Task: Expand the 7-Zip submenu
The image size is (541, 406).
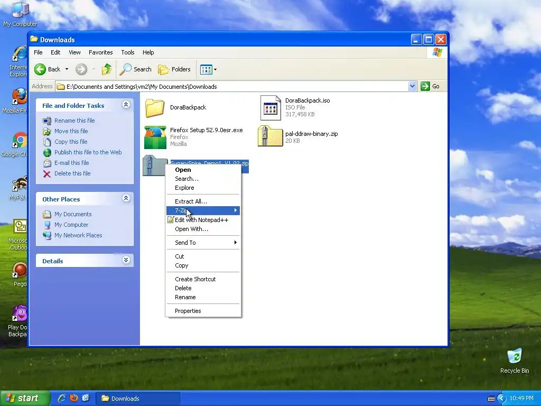Action: [203, 210]
